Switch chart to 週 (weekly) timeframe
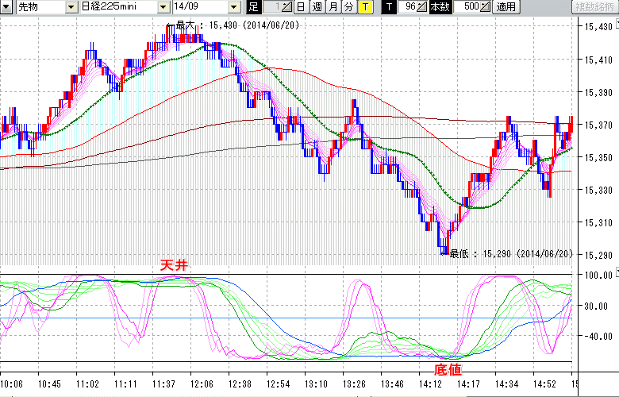Viewport: 619px width, 397px height. [317, 7]
